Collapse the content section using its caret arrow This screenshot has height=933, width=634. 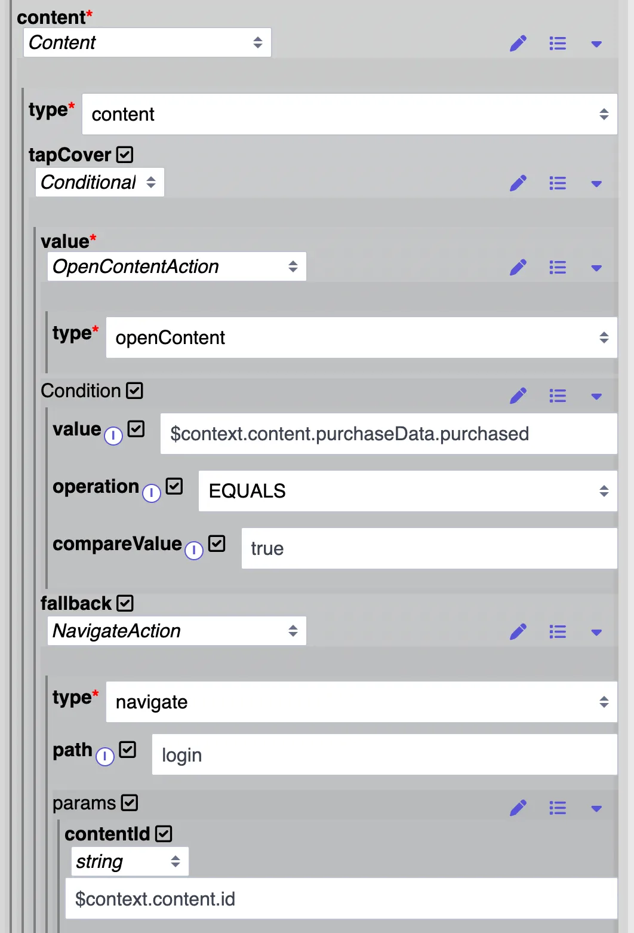pyautogui.click(x=596, y=44)
